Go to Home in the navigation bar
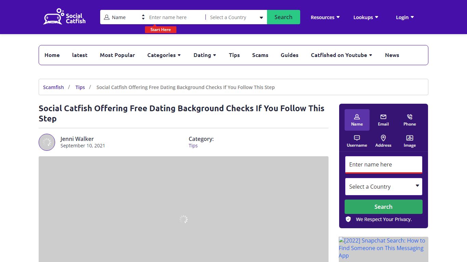Image resolution: width=467 pixels, height=262 pixels. click(x=52, y=55)
